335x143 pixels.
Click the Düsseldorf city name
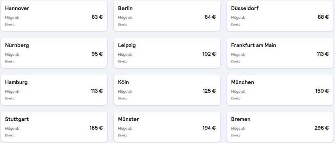click(x=245, y=8)
